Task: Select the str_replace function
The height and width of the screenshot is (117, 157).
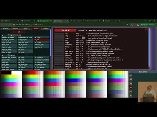Action: pos(42,57)
